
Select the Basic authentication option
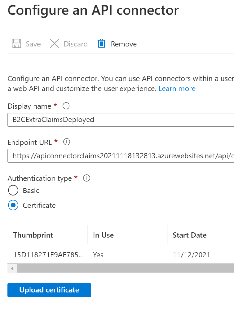click(13, 190)
